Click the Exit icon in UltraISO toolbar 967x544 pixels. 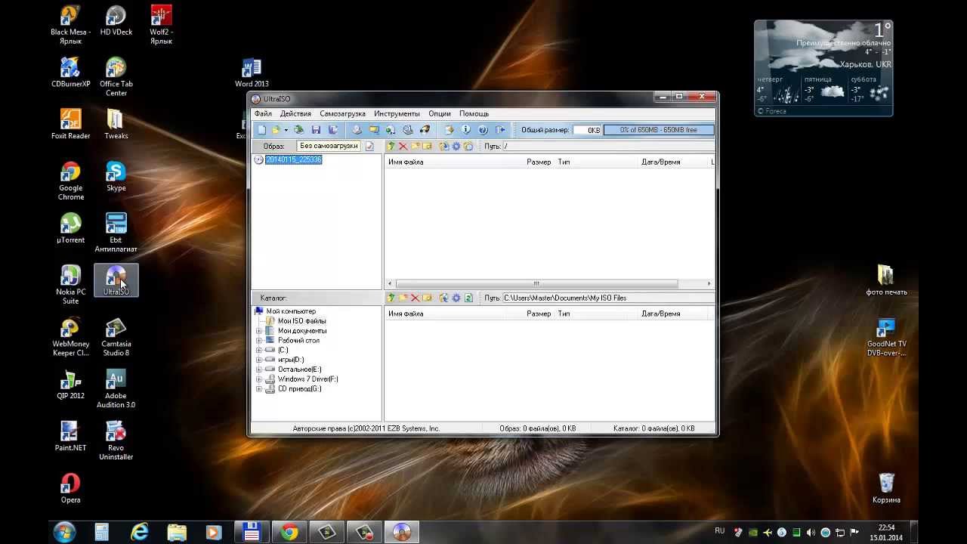pos(499,130)
